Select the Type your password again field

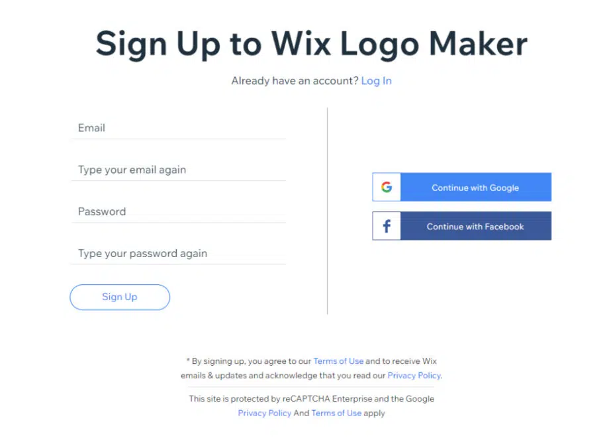(x=179, y=254)
